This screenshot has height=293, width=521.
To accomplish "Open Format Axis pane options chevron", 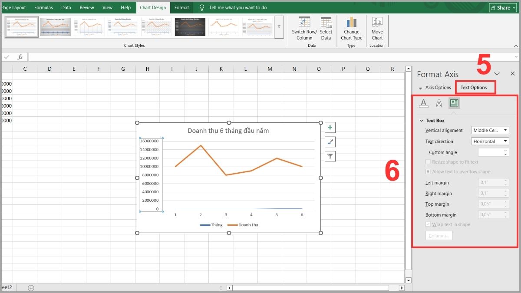I will pos(497,74).
